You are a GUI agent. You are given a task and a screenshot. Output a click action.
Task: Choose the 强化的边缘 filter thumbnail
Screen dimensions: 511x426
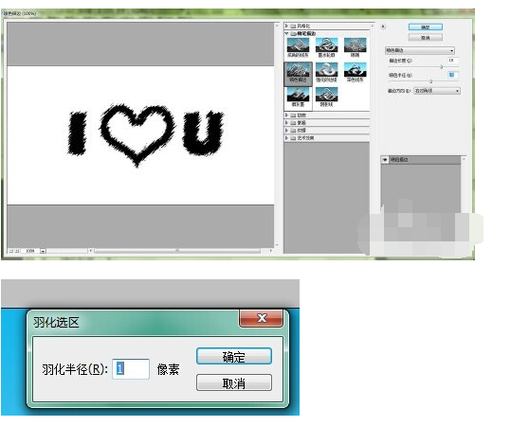(x=326, y=73)
